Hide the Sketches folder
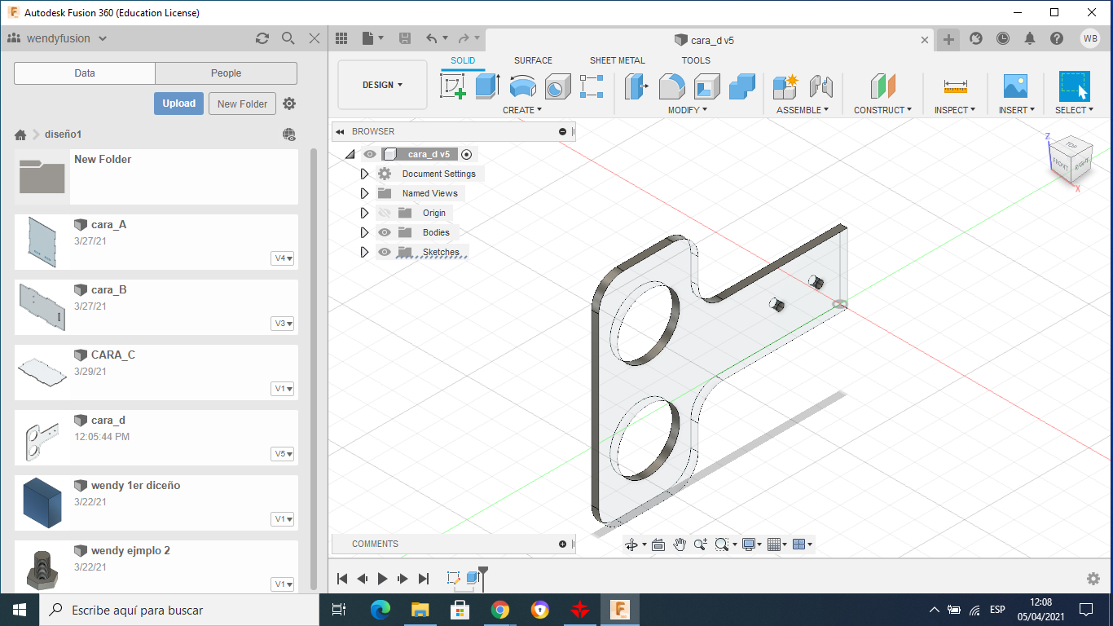Viewport: 1113px width, 626px height. click(x=385, y=252)
